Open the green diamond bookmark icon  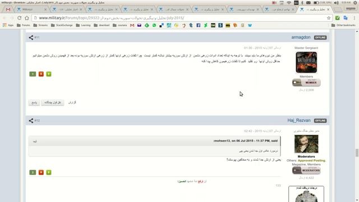(x=147, y=25)
